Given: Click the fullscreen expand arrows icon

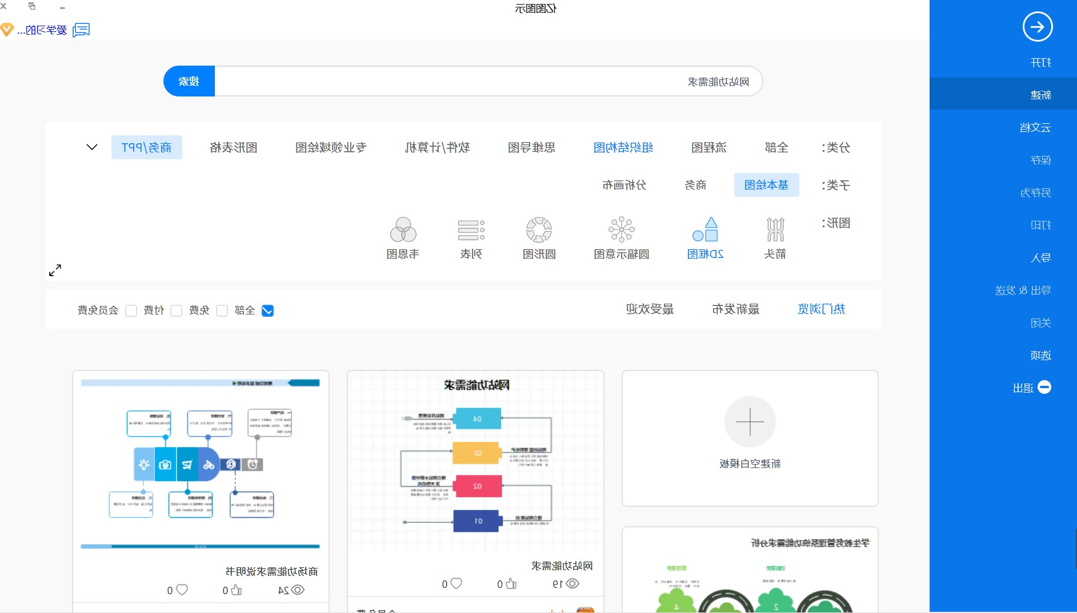Looking at the screenshot, I should coord(55,270).
